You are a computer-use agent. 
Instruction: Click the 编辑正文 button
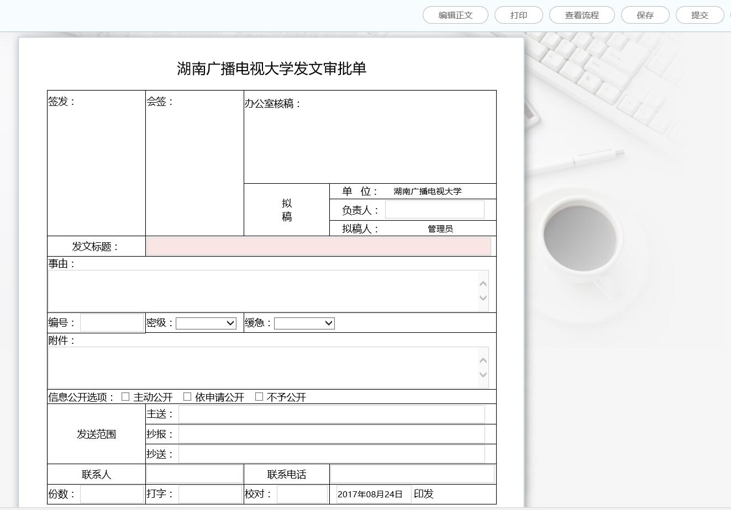coord(455,15)
